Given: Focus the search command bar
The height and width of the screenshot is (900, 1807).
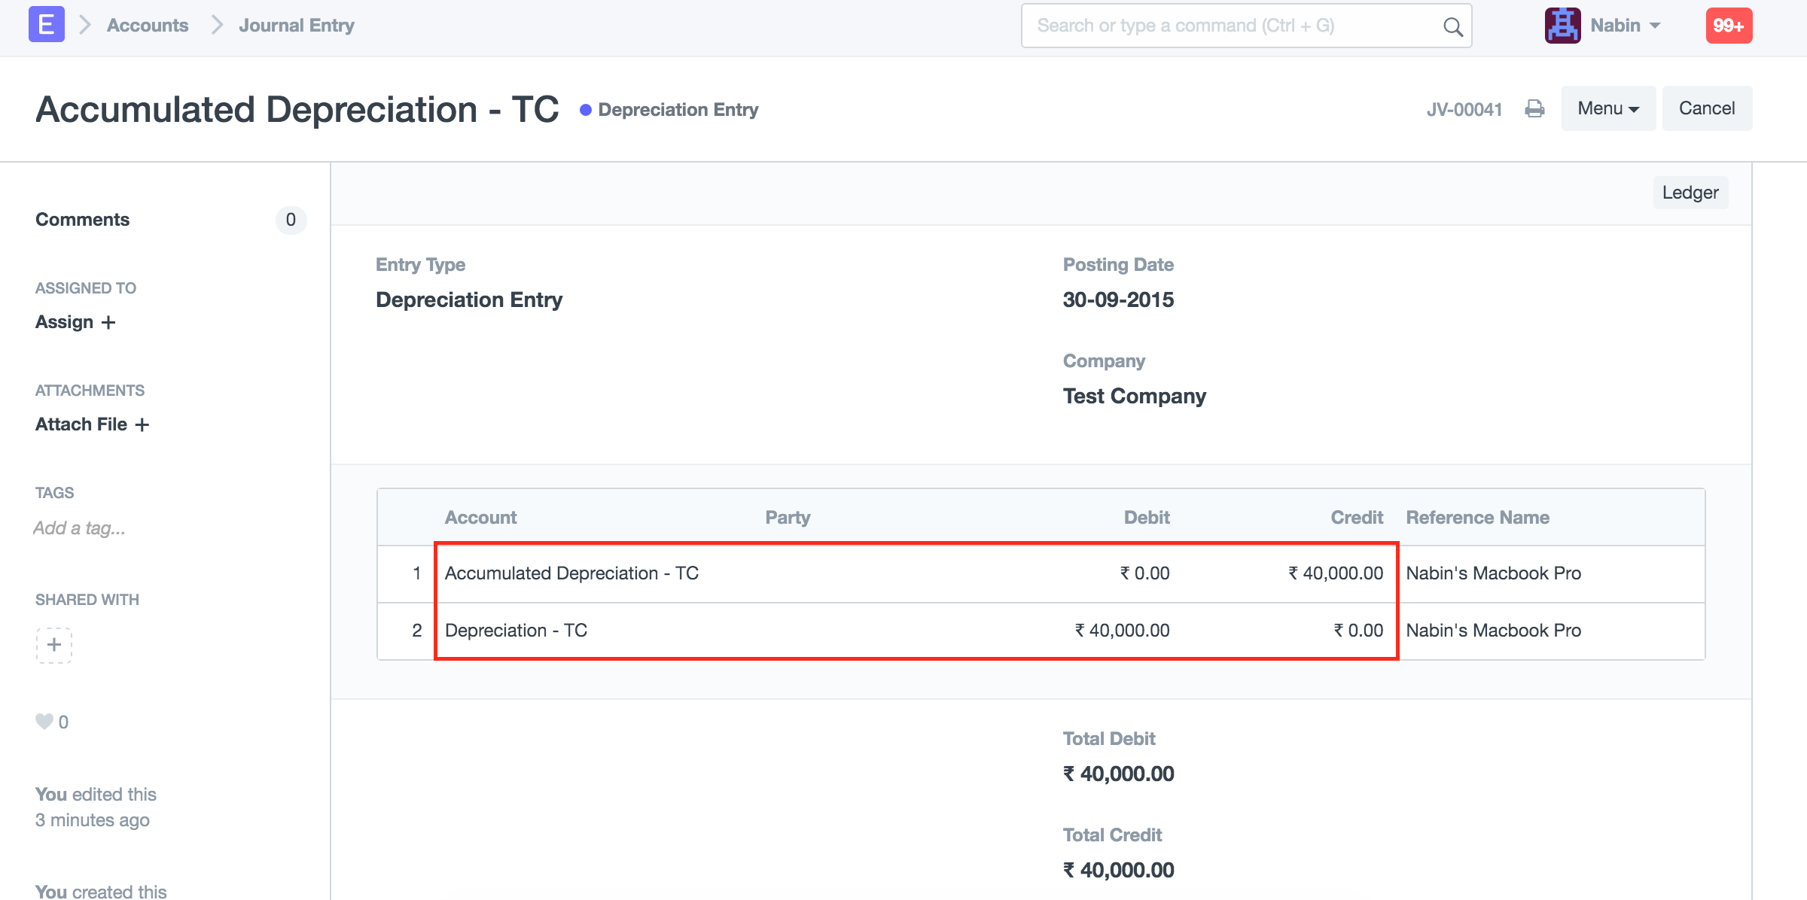Looking at the screenshot, I should click(1235, 26).
